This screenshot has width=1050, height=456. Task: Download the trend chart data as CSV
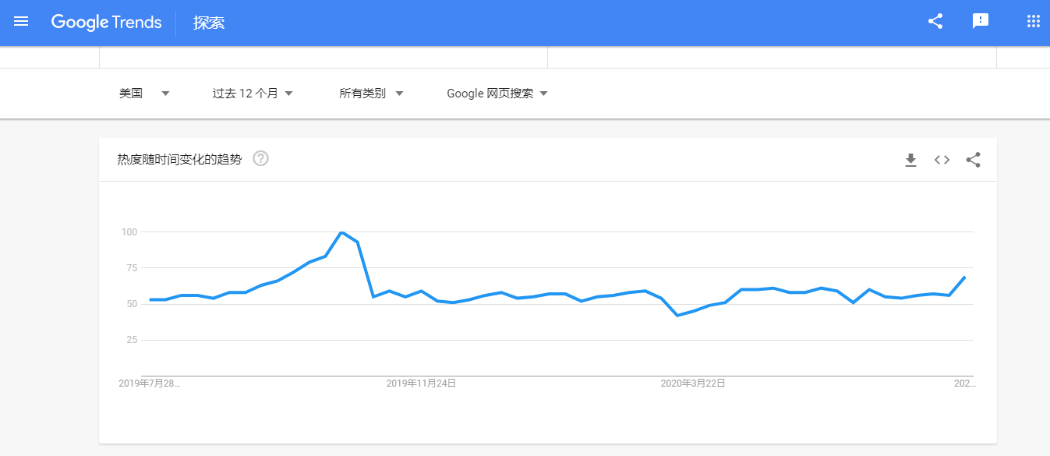(910, 160)
